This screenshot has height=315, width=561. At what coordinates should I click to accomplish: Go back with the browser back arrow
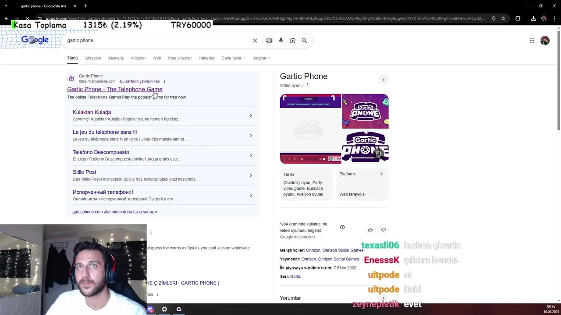[6, 18]
